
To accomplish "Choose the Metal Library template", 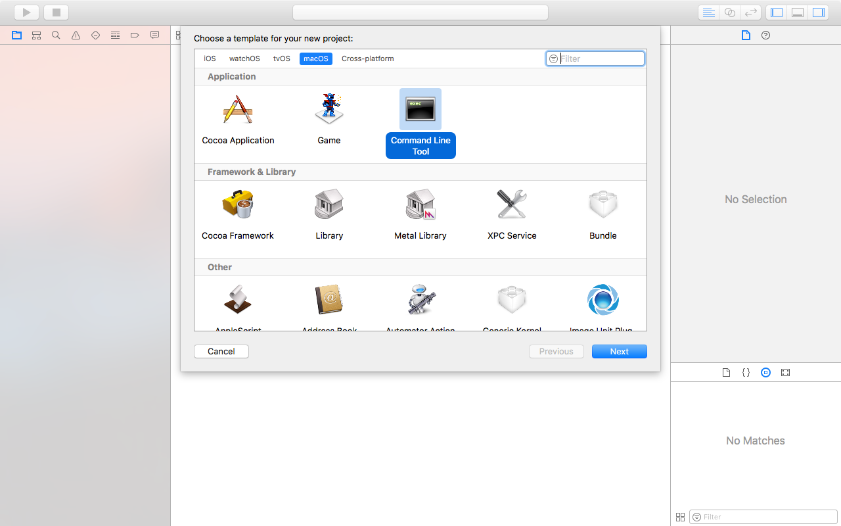I will [x=420, y=214].
